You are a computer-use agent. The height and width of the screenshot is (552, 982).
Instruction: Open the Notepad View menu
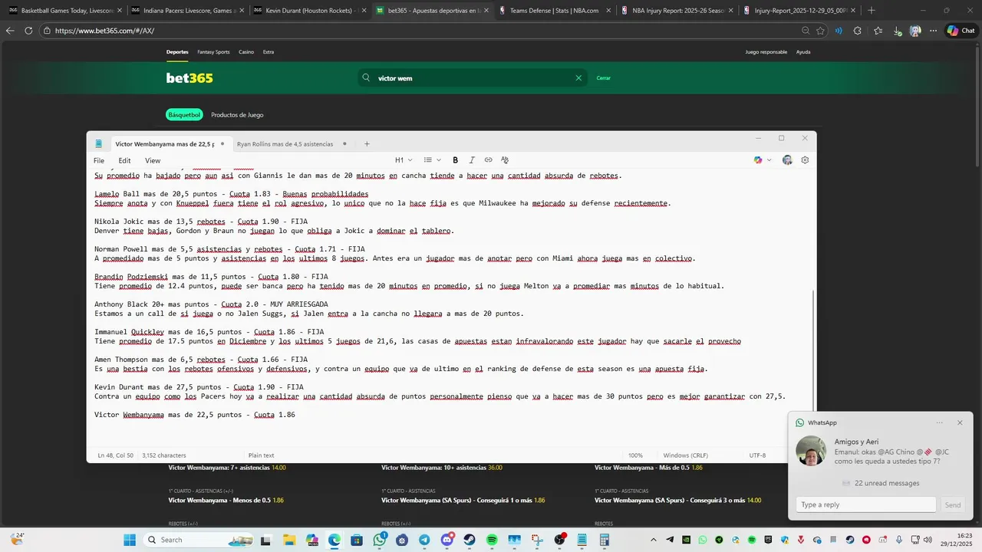point(153,161)
